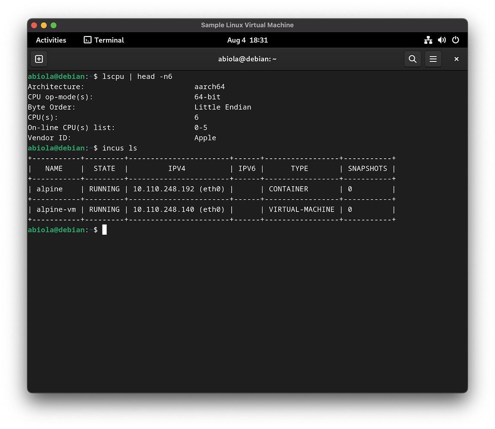Open a new terminal tab with plus icon
The image size is (495, 429).
(39, 59)
